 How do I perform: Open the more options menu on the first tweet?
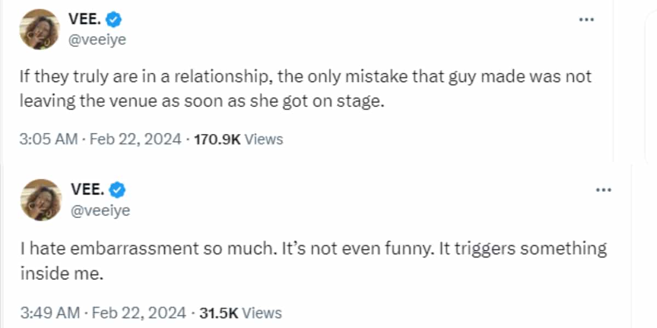pos(586,20)
